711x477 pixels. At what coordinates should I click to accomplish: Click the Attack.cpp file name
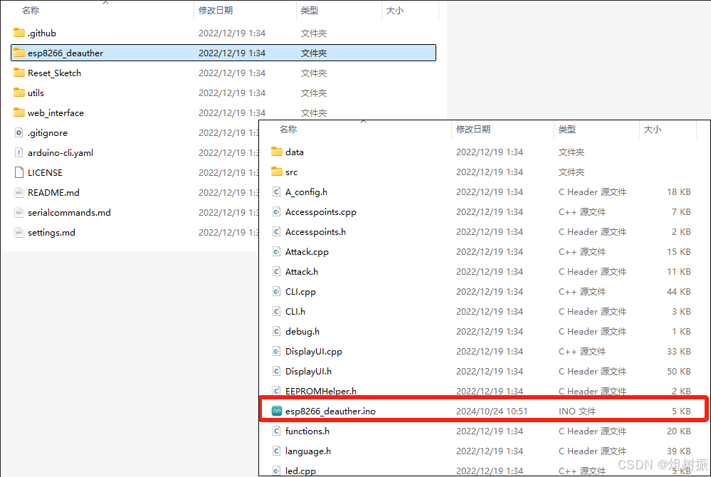(x=307, y=251)
